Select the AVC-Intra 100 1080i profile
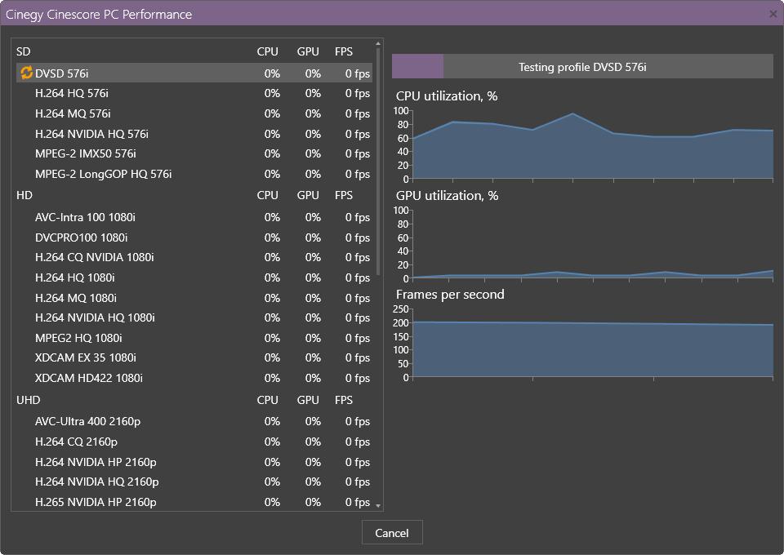Viewport: 784px width, 555px height. click(86, 217)
